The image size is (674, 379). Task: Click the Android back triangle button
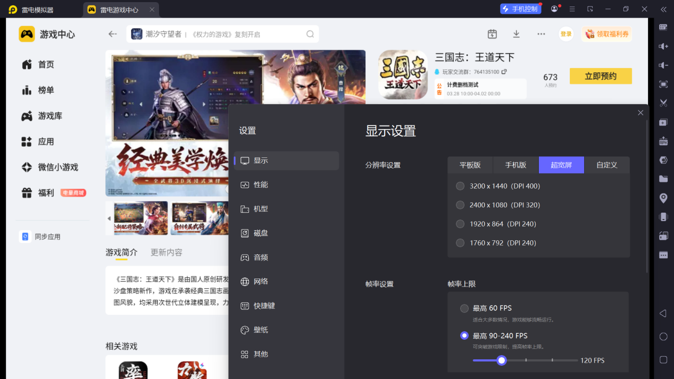(x=663, y=314)
